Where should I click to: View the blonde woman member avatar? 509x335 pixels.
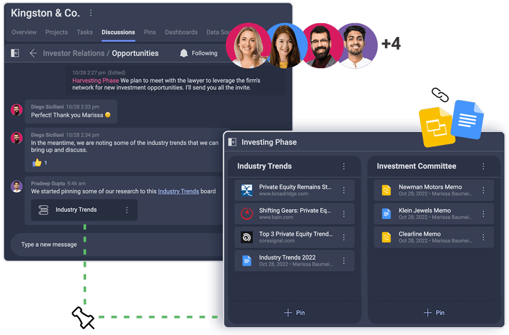tap(249, 46)
